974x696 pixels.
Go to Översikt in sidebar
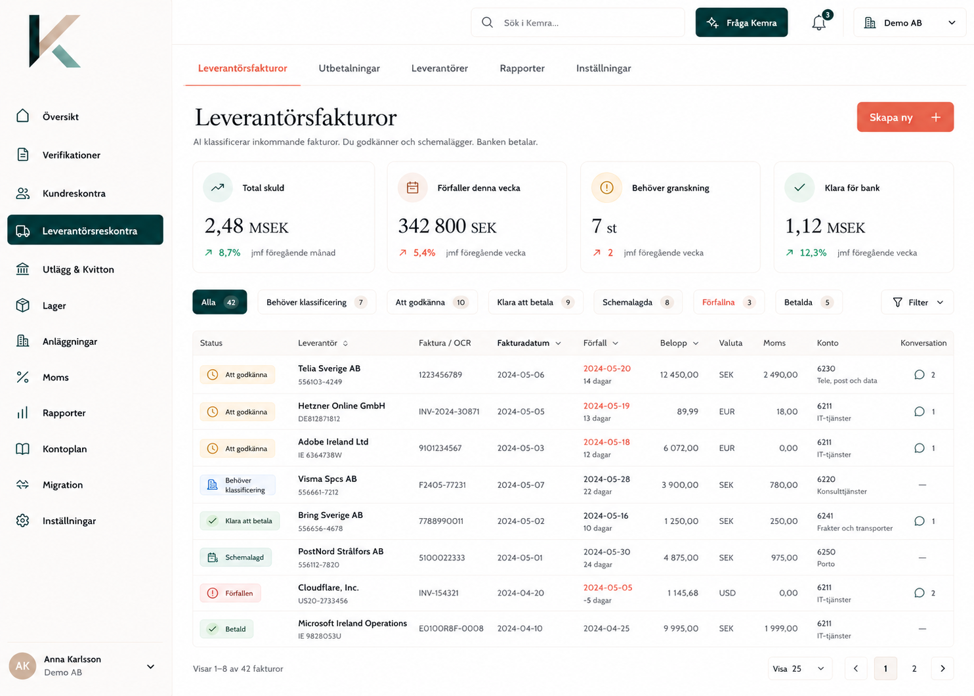tap(85, 117)
